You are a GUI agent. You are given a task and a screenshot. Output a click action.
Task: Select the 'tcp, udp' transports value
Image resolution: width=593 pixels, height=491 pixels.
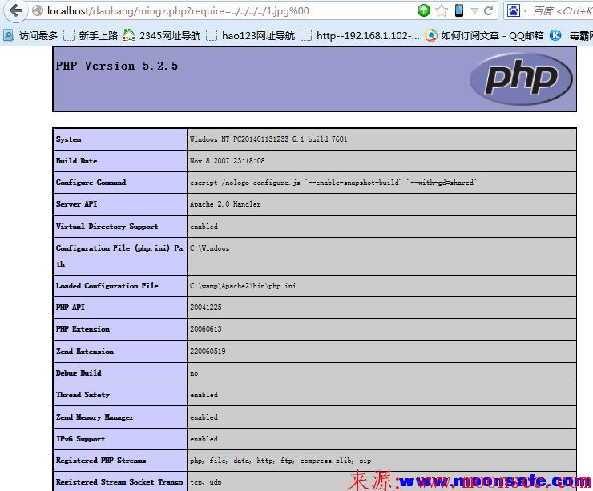pos(206,482)
